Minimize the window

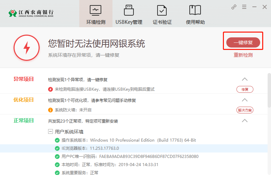point(254,7)
